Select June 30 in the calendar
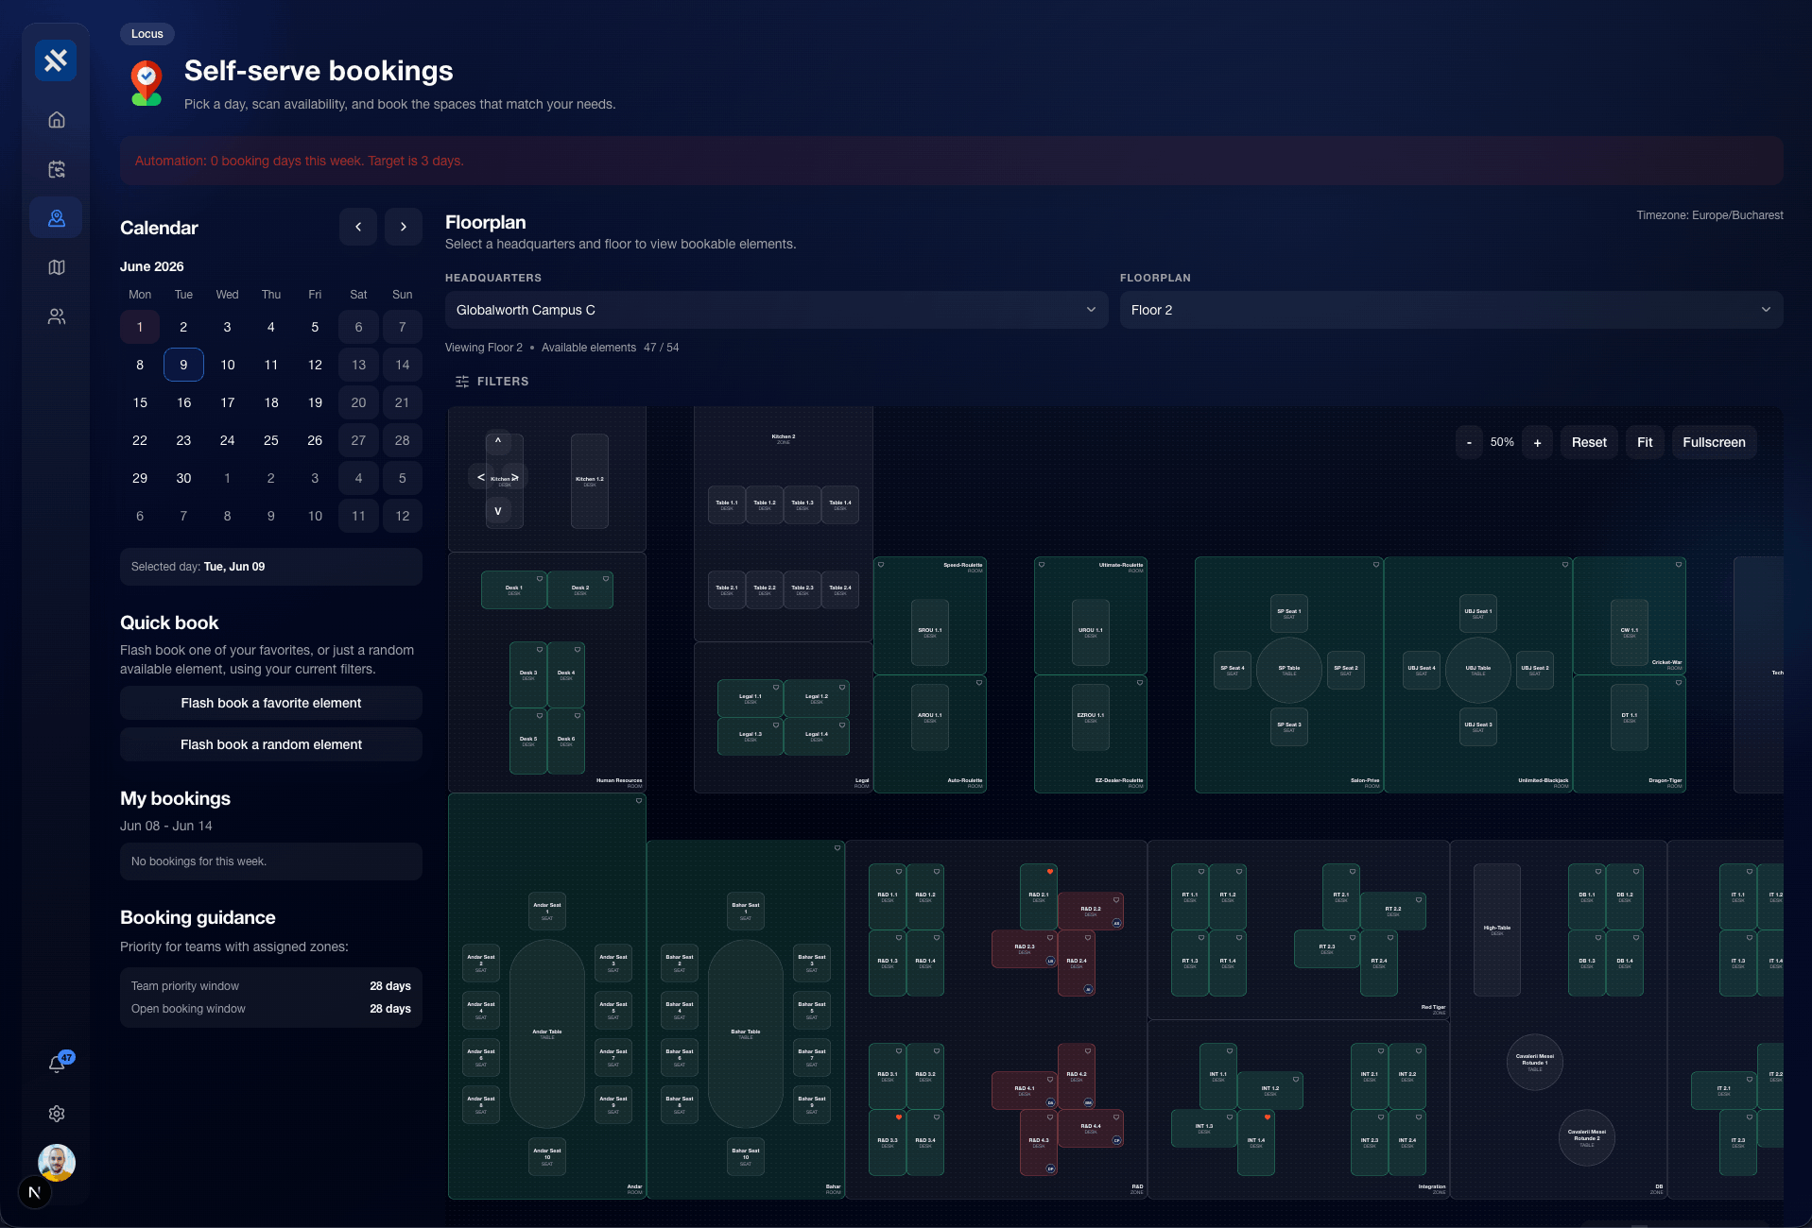 click(x=183, y=478)
